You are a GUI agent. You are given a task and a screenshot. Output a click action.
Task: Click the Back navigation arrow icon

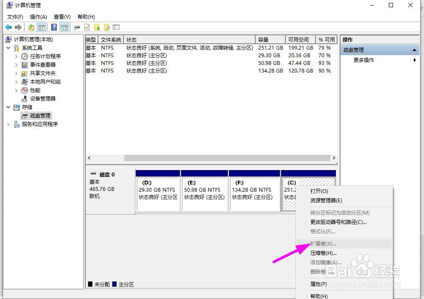pyautogui.click(x=8, y=27)
